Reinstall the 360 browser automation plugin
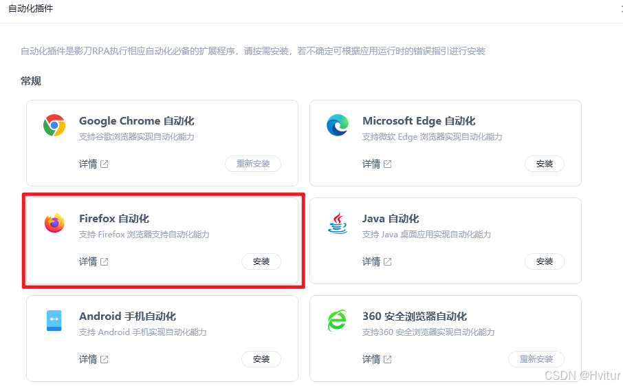 point(536,359)
